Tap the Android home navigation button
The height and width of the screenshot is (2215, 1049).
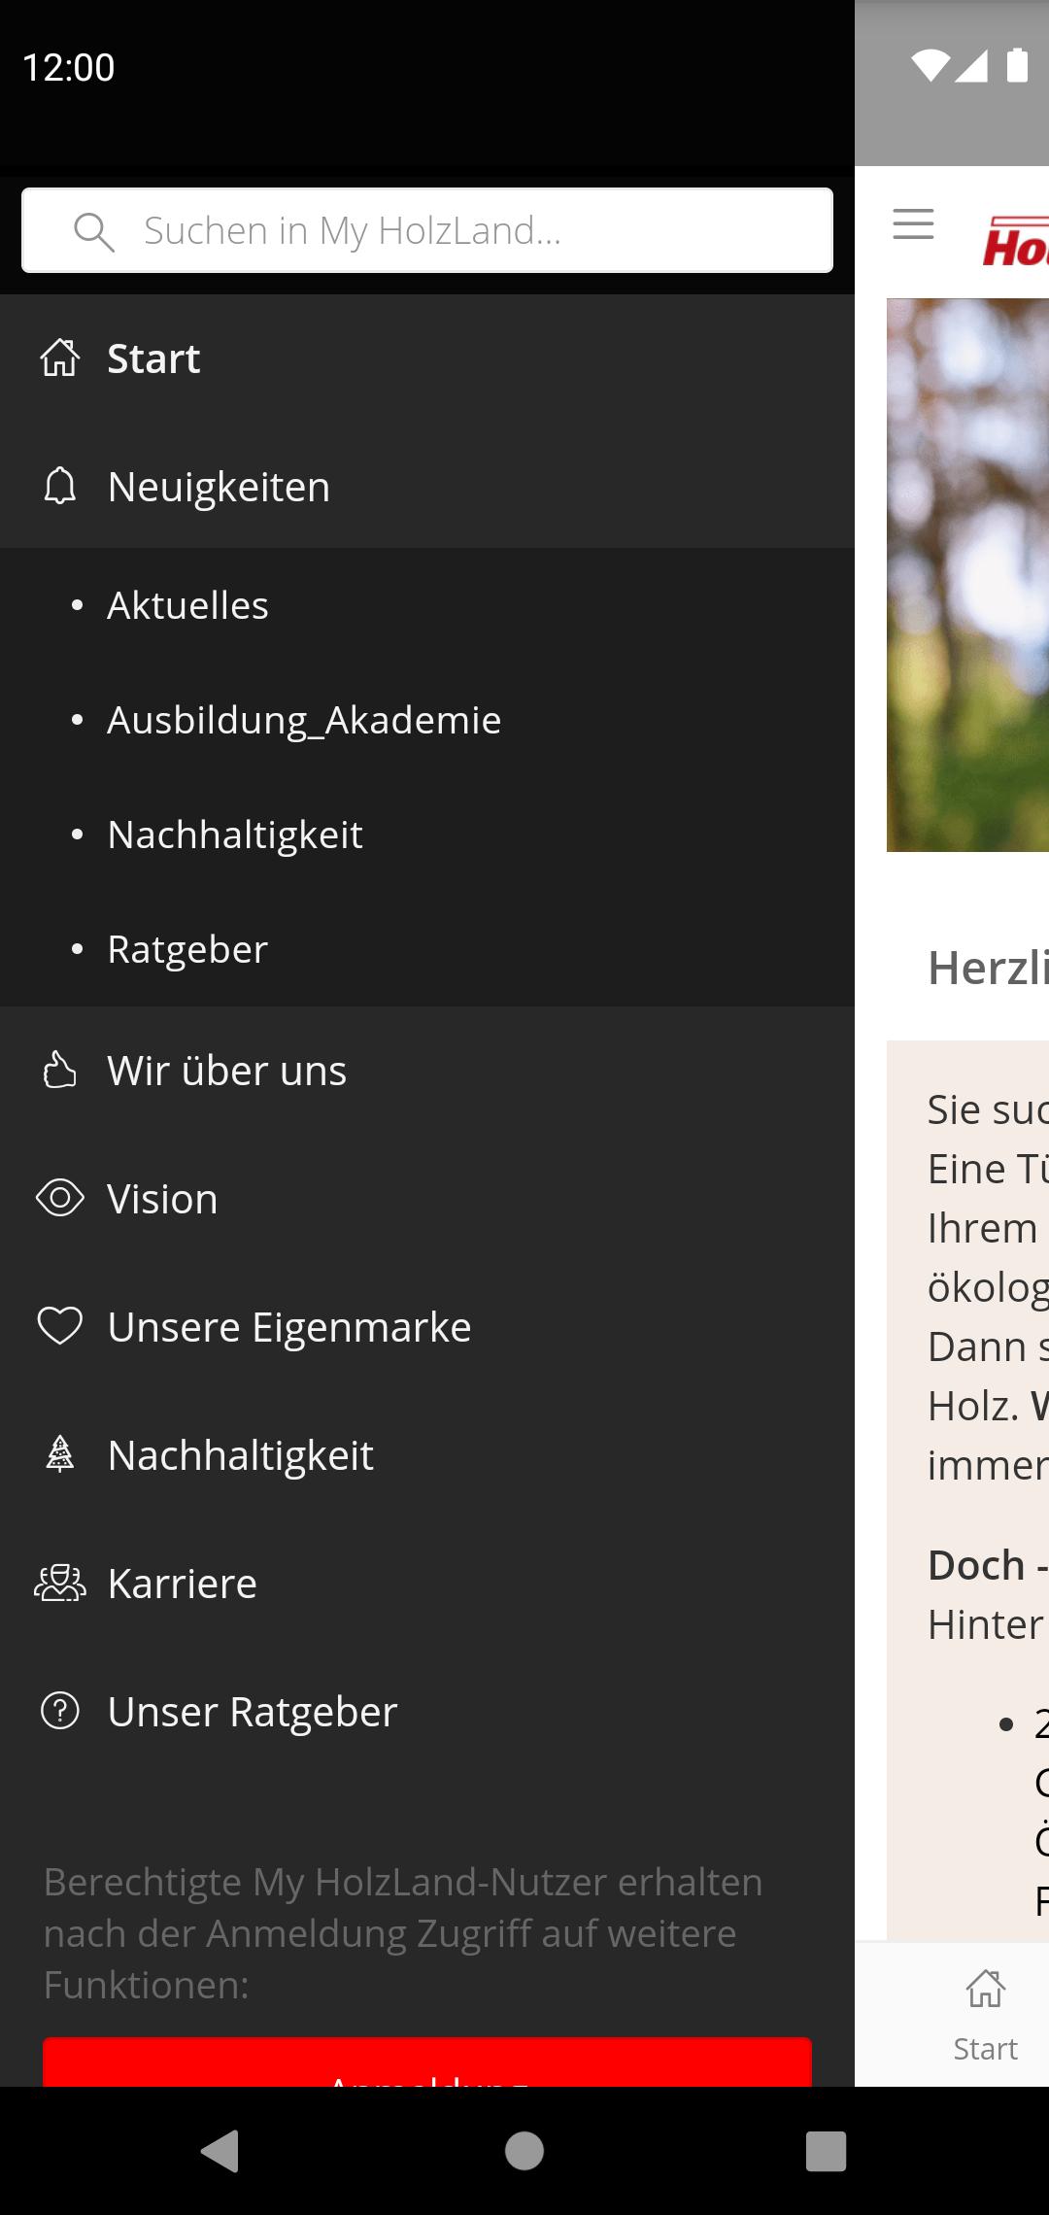524,2151
